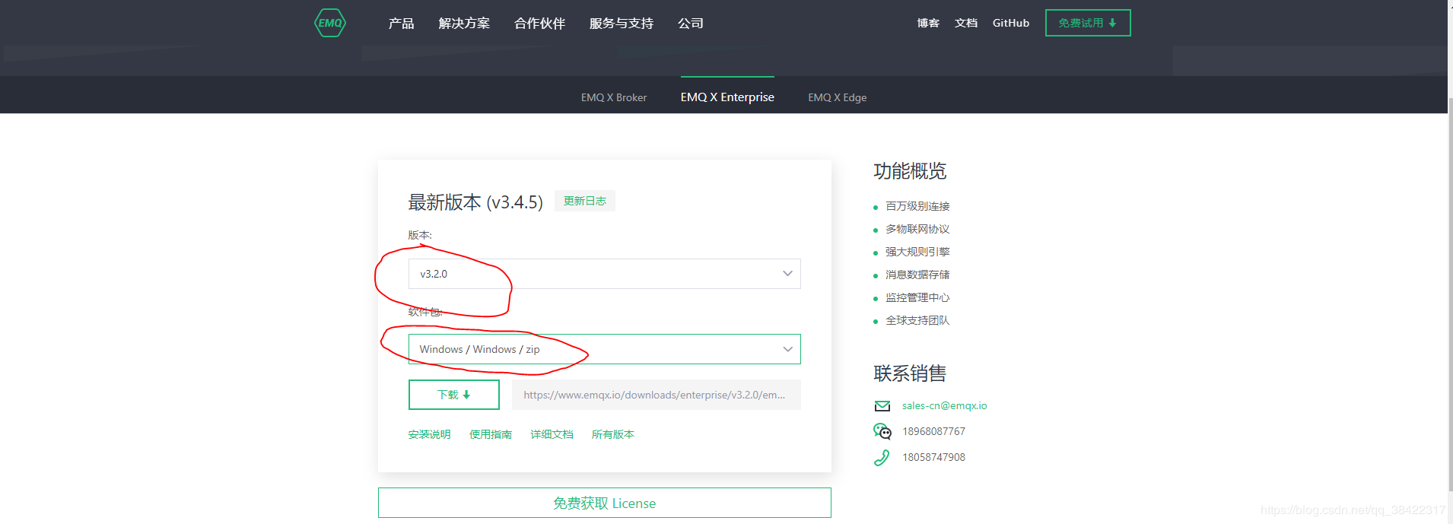Select the EMQ X Enterprise tab

pos(727,97)
